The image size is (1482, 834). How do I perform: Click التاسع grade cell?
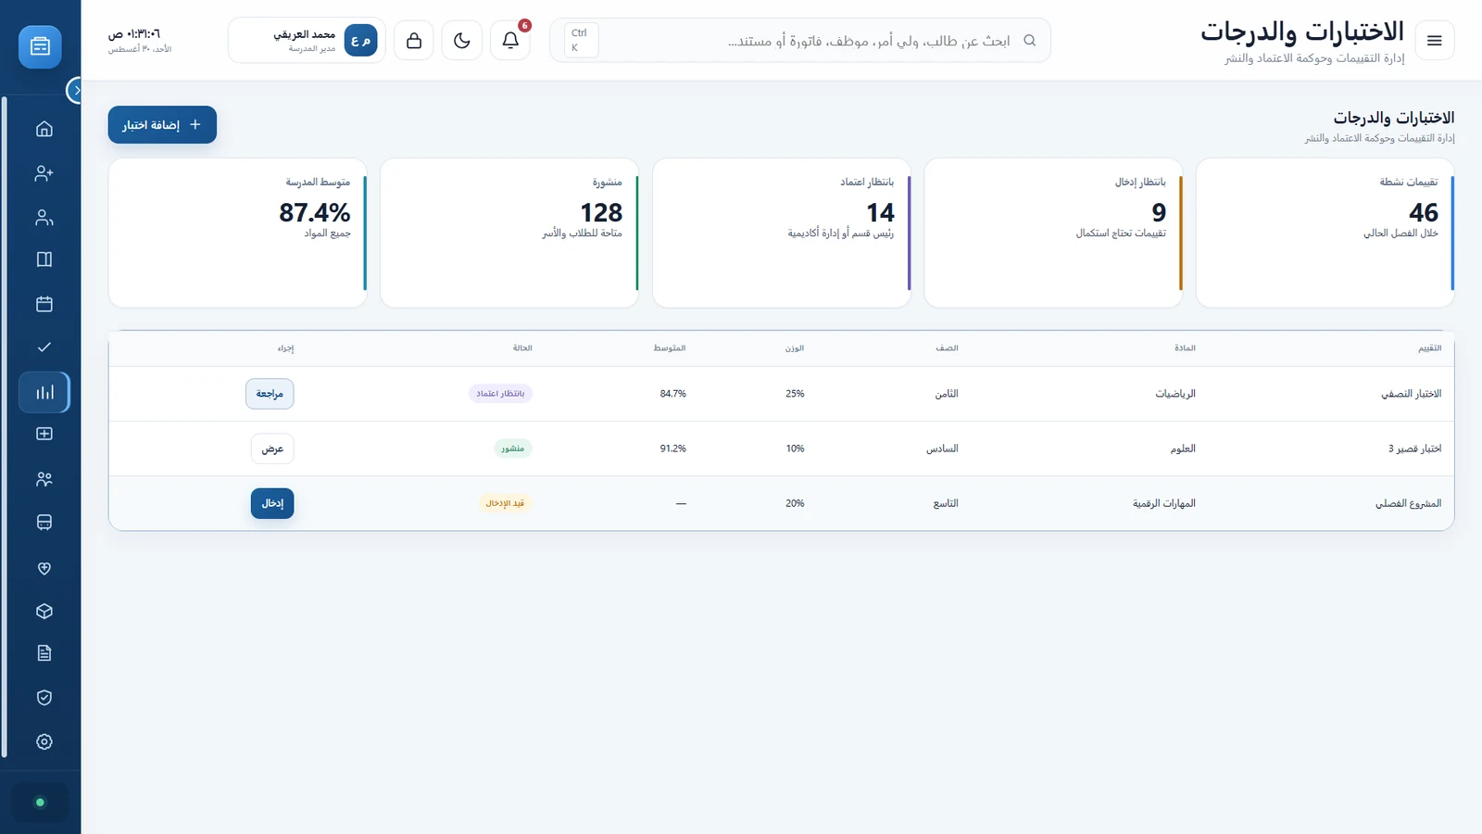pyautogui.click(x=946, y=503)
